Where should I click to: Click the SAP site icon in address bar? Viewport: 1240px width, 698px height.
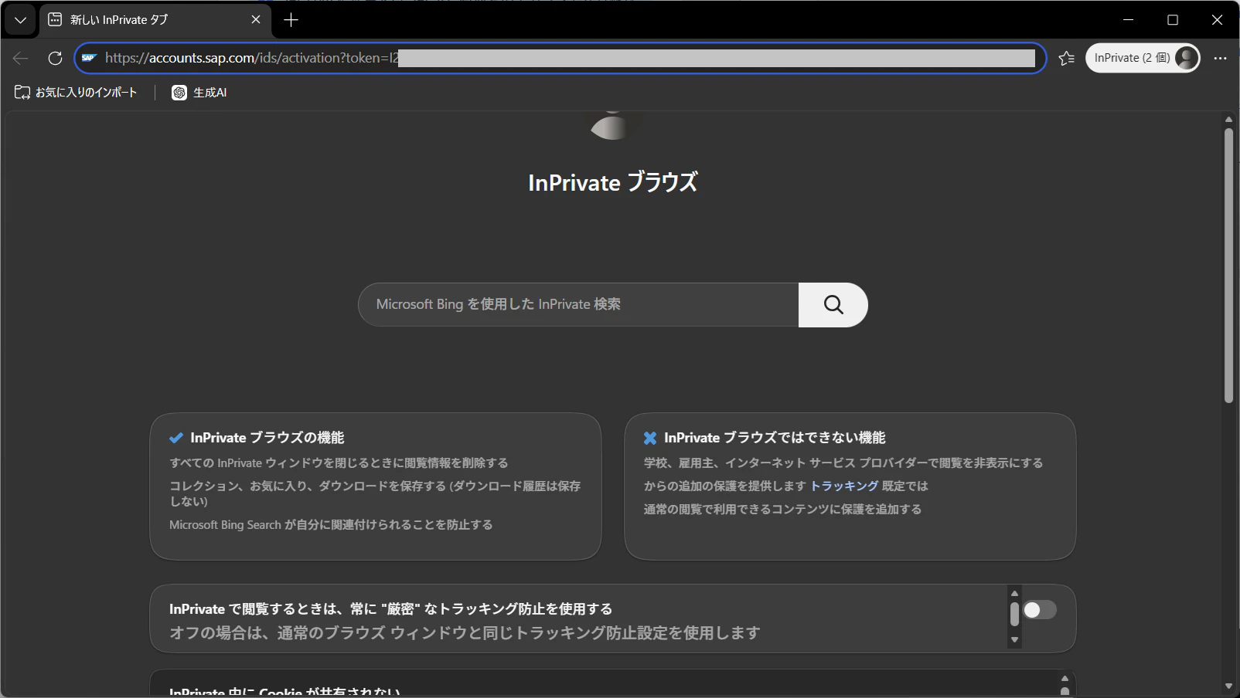(90, 58)
